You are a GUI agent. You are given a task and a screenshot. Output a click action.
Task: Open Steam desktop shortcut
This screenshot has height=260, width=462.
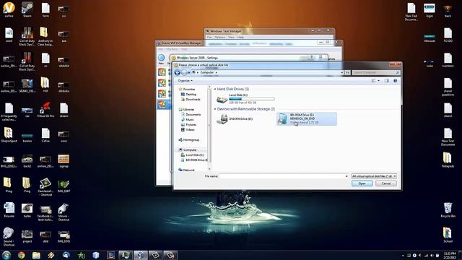27,9
